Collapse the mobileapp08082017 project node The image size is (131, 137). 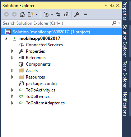point(6,38)
